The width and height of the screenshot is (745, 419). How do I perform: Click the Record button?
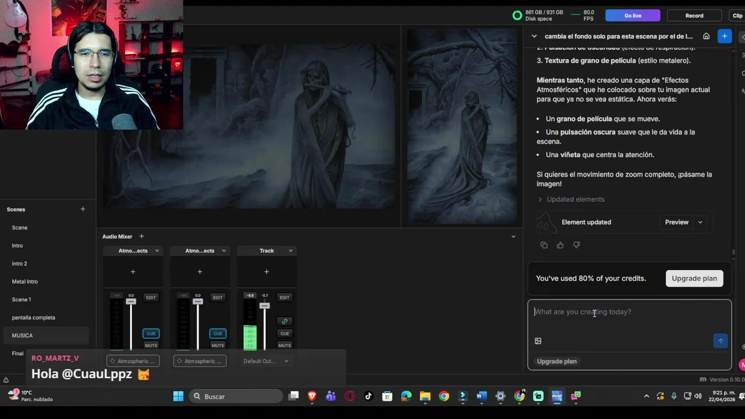pyautogui.click(x=694, y=16)
